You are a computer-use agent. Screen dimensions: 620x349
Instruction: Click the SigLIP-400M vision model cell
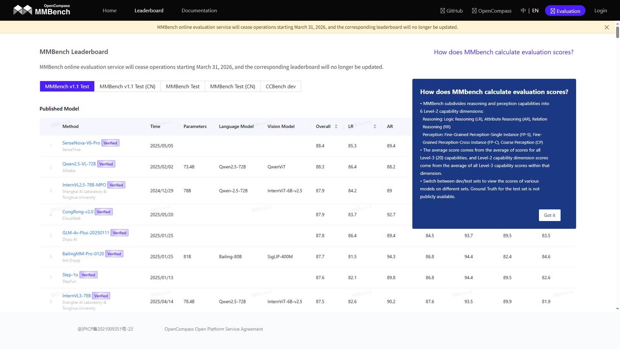[280, 257]
